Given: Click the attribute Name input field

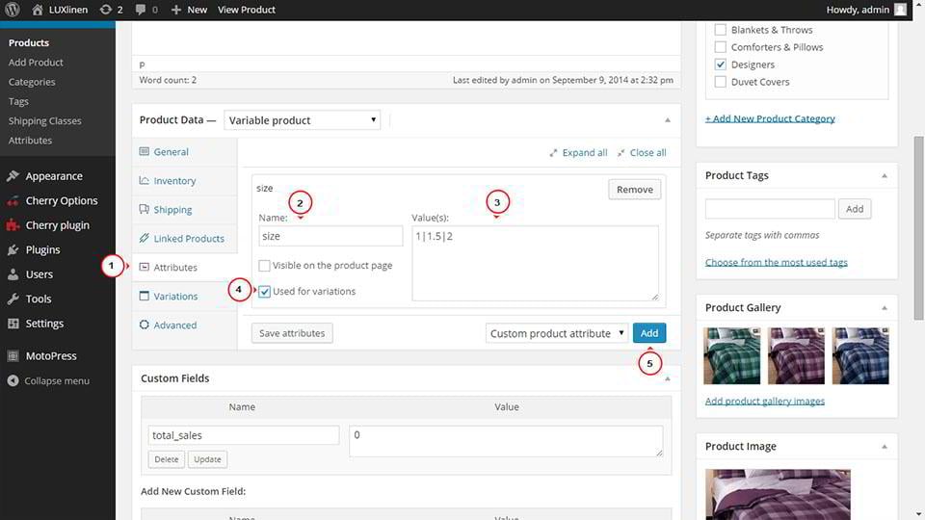Looking at the screenshot, I should (330, 236).
